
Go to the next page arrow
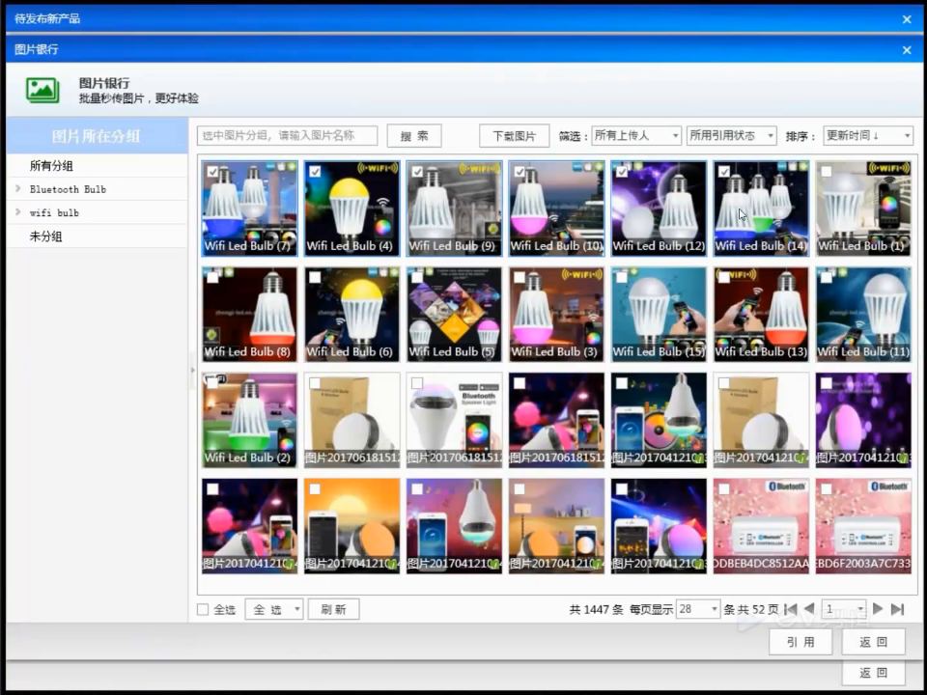pyautogui.click(x=878, y=609)
